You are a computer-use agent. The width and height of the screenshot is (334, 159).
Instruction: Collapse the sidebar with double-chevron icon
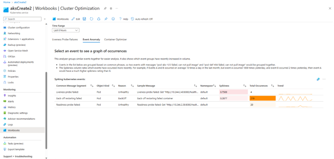(45, 19)
